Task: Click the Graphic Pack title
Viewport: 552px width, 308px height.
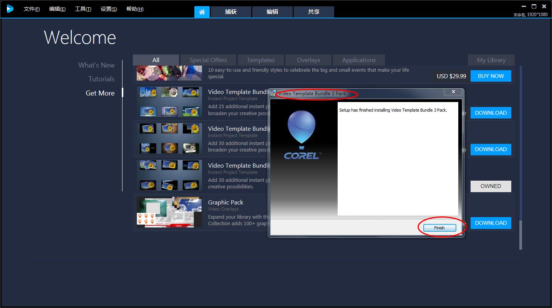Action: (225, 202)
